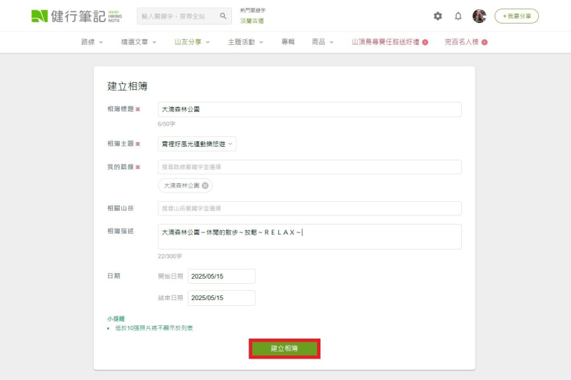
Task: Open the notifications bell
Action: (x=458, y=16)
